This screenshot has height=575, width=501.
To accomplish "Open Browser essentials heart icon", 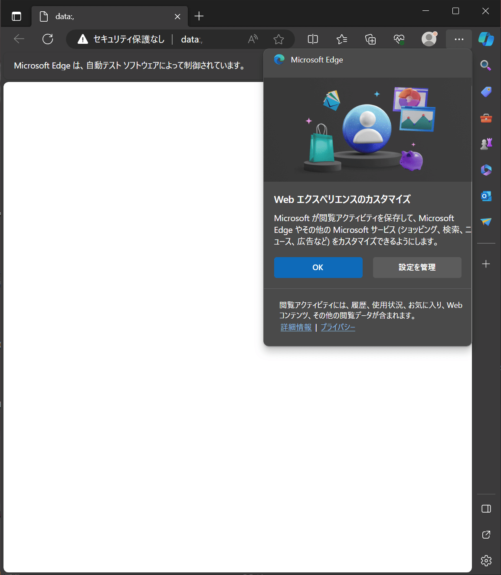I will (x=399, y=39).
